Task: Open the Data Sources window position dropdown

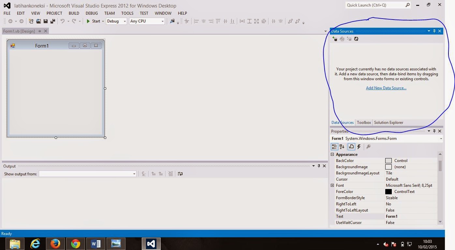Action: click(429, 31)
